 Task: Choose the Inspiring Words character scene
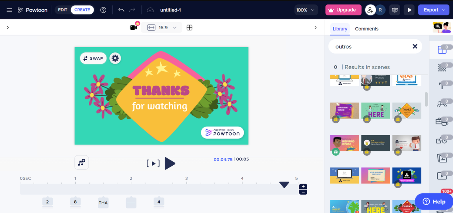click(345, 143)
